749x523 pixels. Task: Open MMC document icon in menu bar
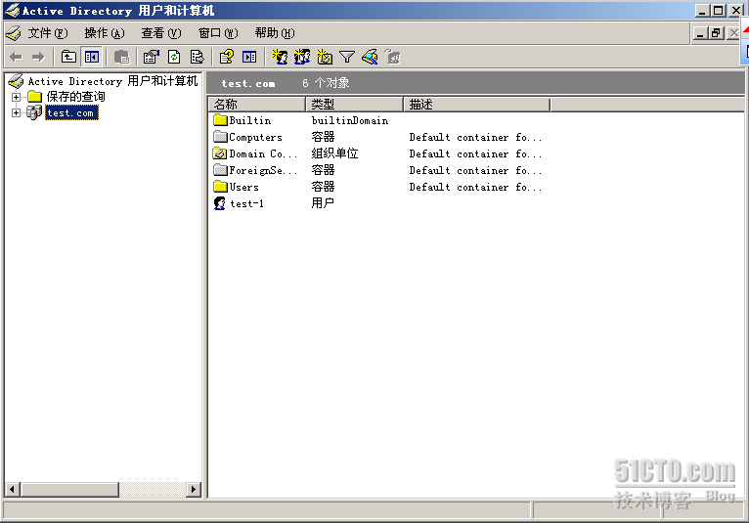pos(14,33)
